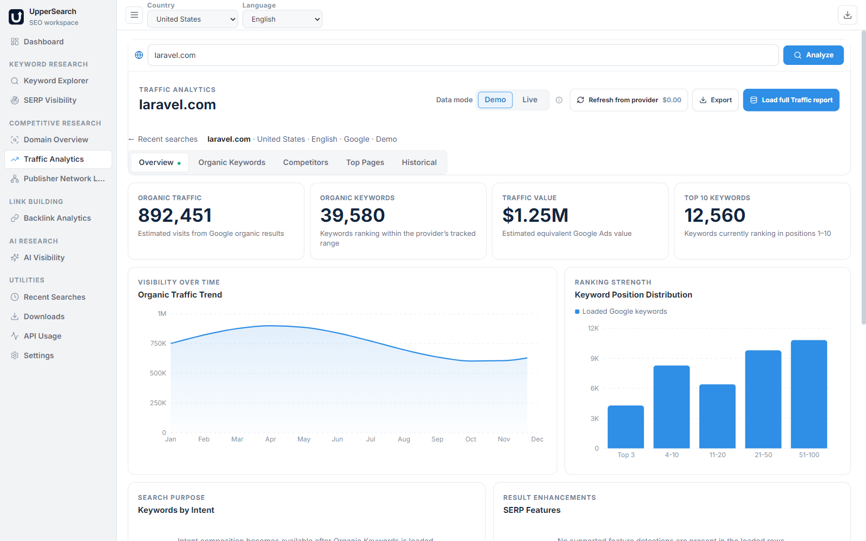Select the Overview tab
The width and height of the screenshot is (866, 541).
(x=160, y=162)
